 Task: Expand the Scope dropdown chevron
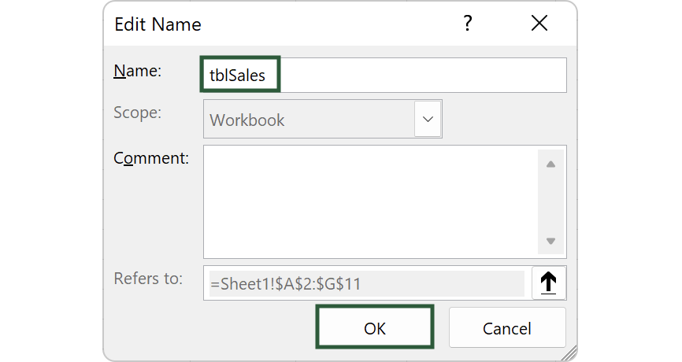pos(428,120)
